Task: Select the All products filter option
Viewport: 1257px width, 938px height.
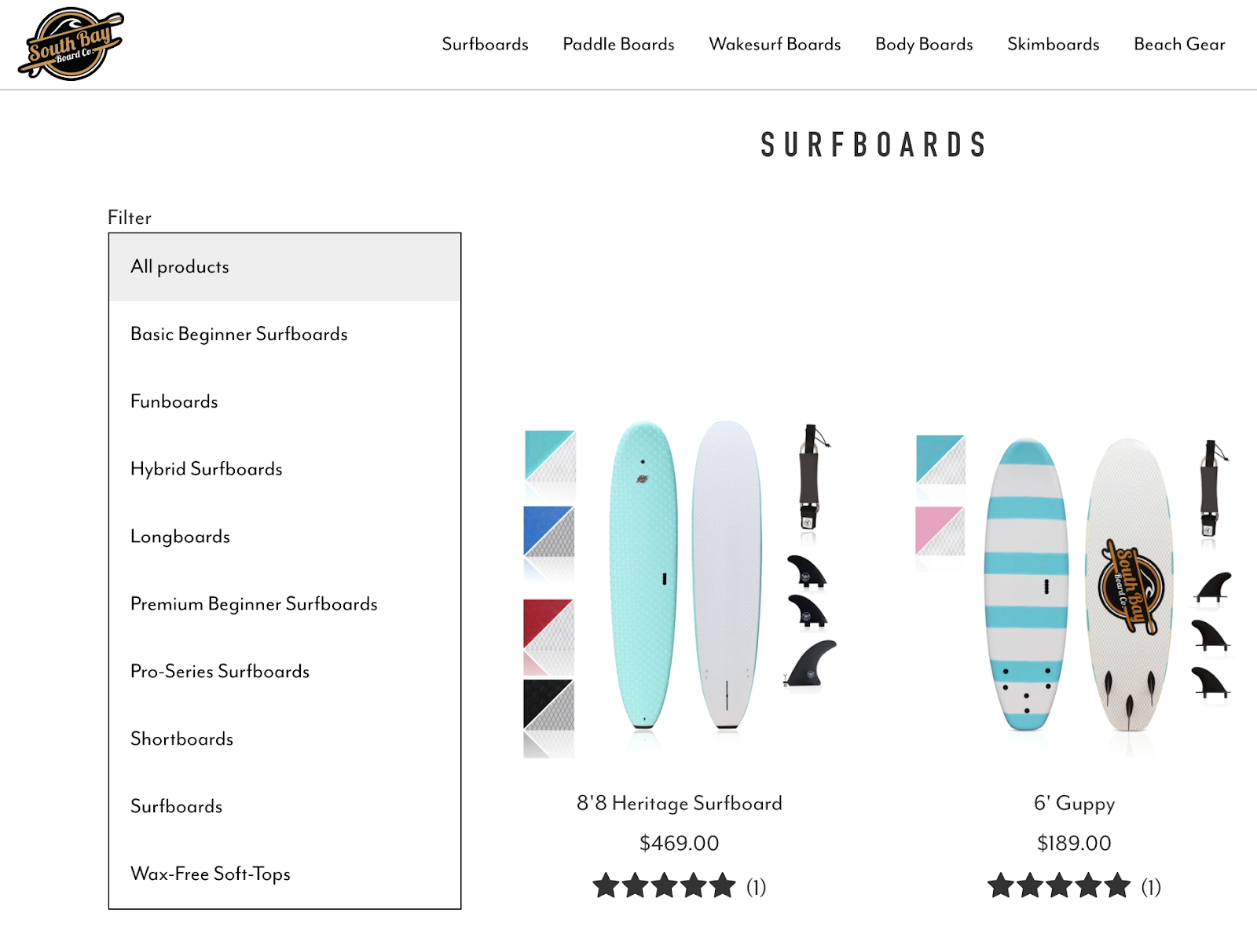Action: click(x=284, y=267)
